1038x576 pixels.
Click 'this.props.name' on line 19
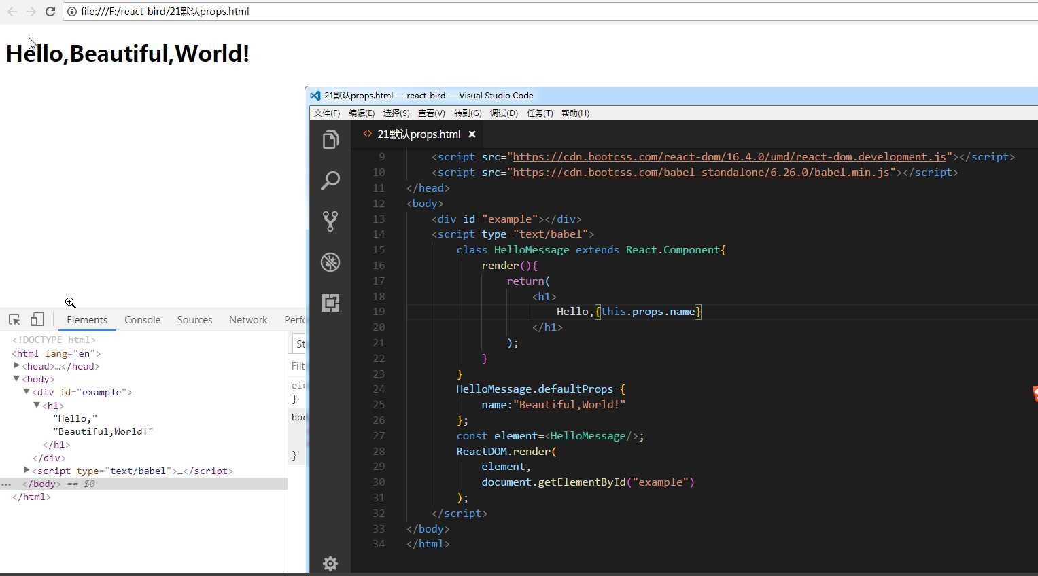648,312
